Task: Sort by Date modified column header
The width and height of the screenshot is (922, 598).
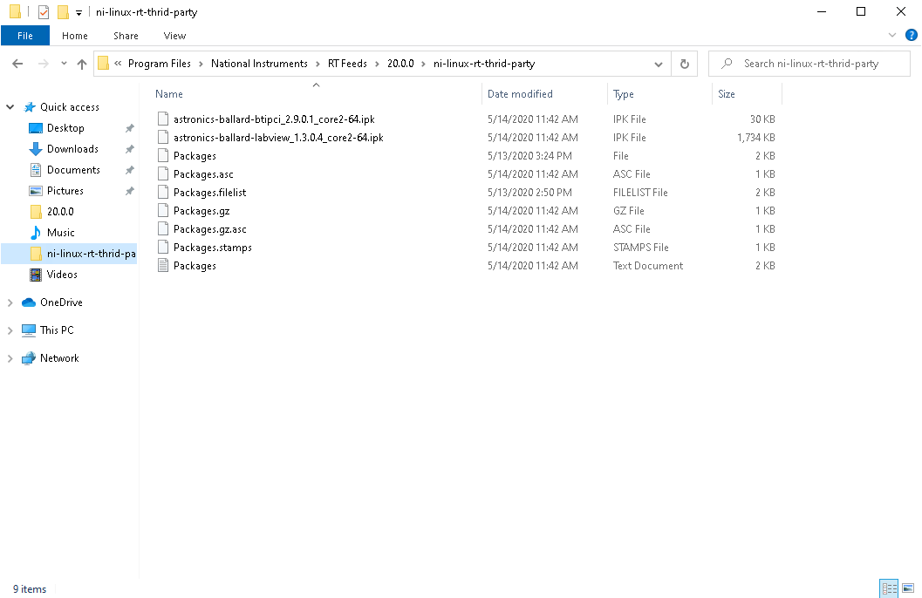Action: pyautogui.click(x=520, y=94)
